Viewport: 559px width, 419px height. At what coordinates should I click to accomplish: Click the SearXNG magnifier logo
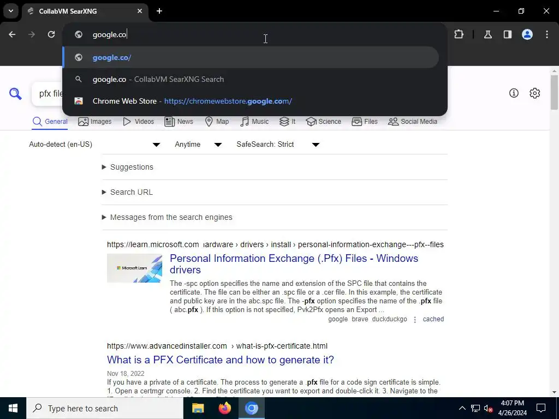pyautogui.click(x=15, y=94)
